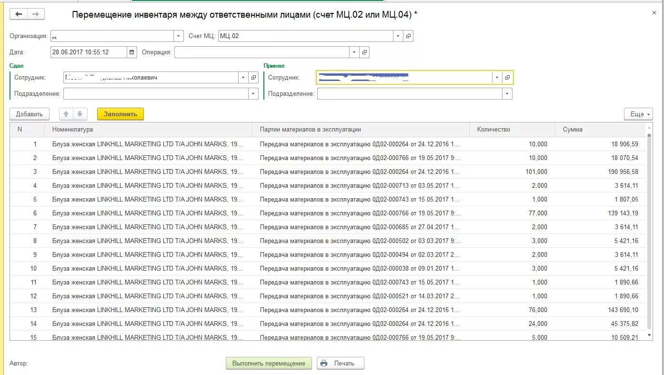Image resolution: width=664 pixels, height=375 pixels.
Task: Go forward with the right arrow button
Action: (36, 14)
